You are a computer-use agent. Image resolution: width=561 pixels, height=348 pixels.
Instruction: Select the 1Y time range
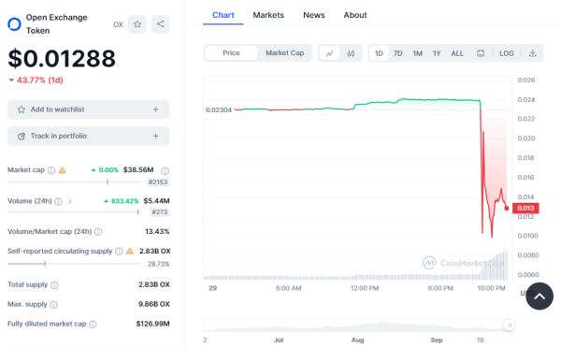[x=437, y=53]
